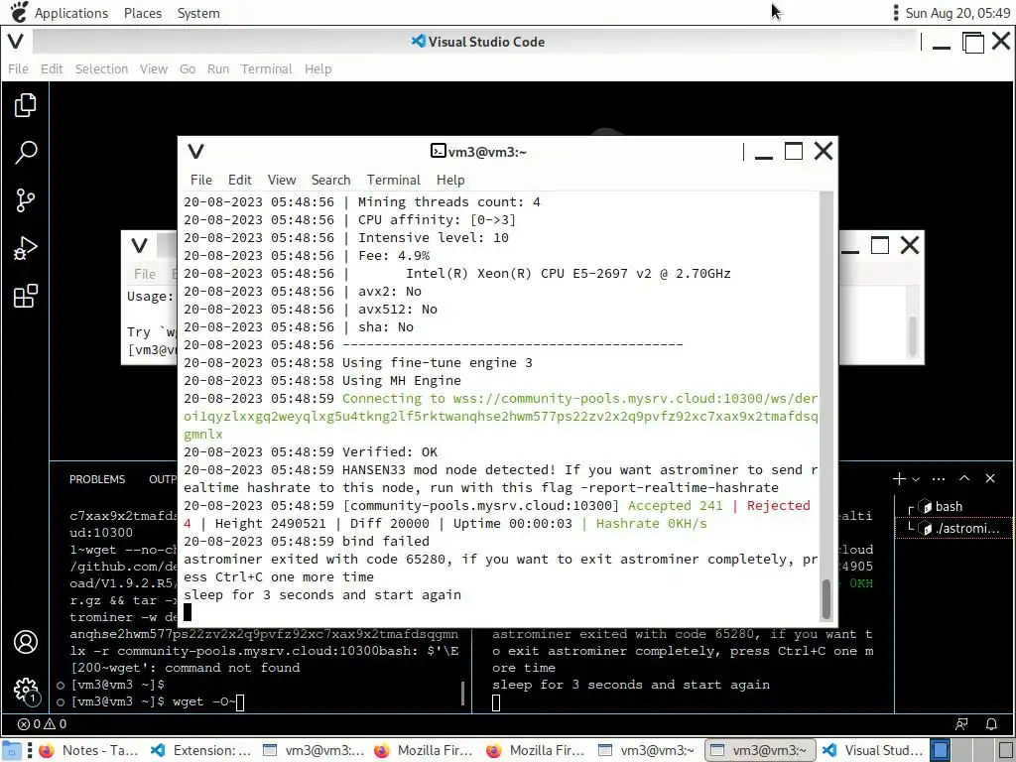This screenshot has height=762, width=1016.
Task: Click the front terminal window scrollbar thumb
Action: point(826,598)
